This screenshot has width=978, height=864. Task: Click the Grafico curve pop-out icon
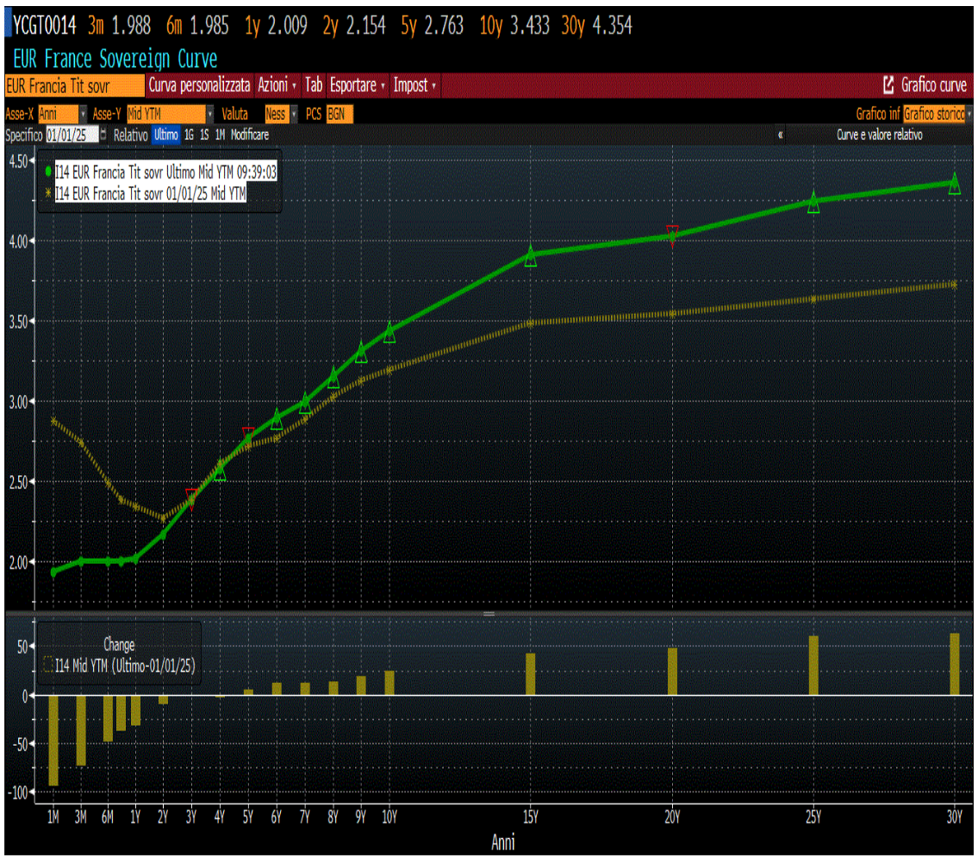(x=888, y=85)
